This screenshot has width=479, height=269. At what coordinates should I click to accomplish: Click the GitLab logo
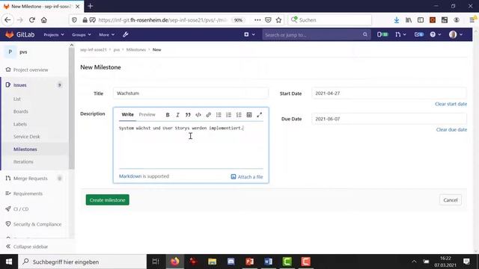(x=20, y=34)
